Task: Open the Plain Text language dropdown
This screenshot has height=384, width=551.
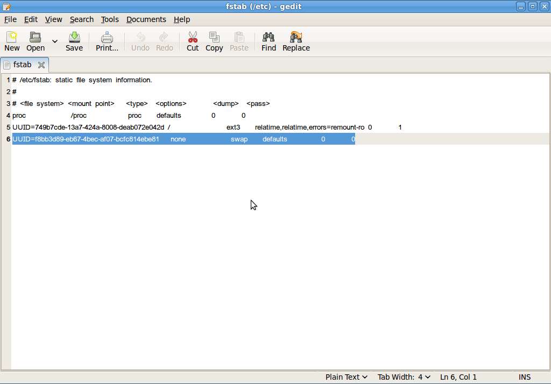Action: pos(346,377)
